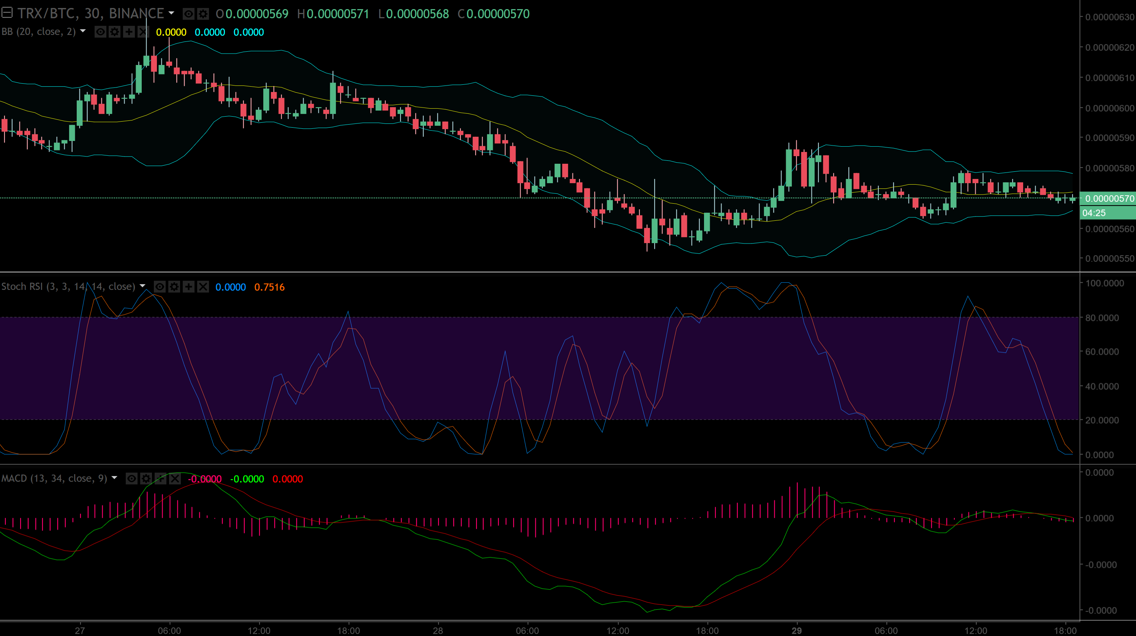This screenshot has height=636, width=1136.
Task: Click the 80.0000 Stoch RSI axis label
Action: [x=1101, y=318]
